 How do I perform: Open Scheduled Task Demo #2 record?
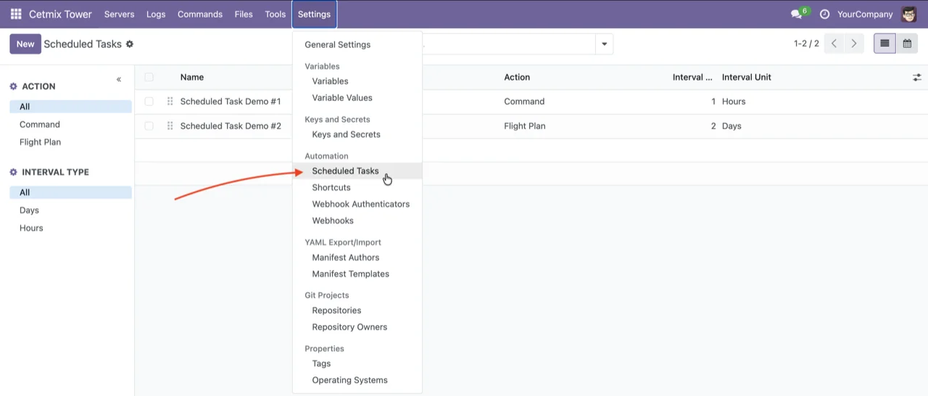click(231, 126)
